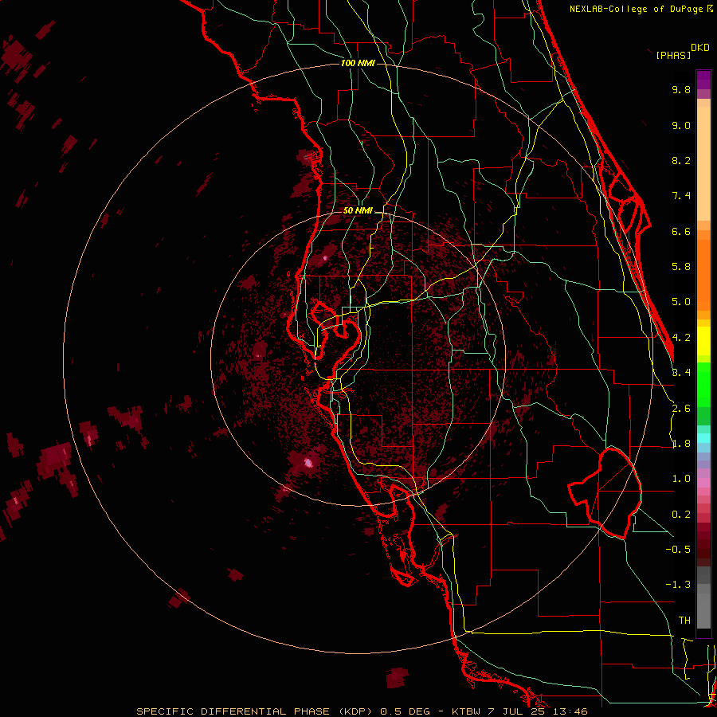This screenshot has height=717, width=717.
Task: Select the 9.8 value on color scale
Action: tap(681, 89)
